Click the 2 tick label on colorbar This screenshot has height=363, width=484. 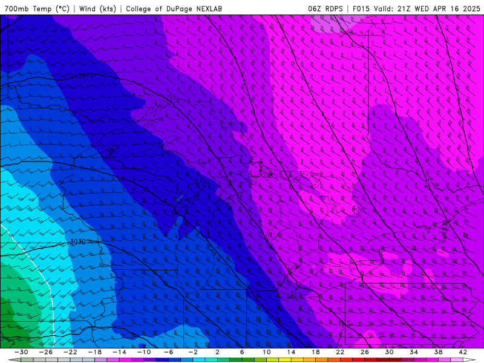click(x=218, y=352)
